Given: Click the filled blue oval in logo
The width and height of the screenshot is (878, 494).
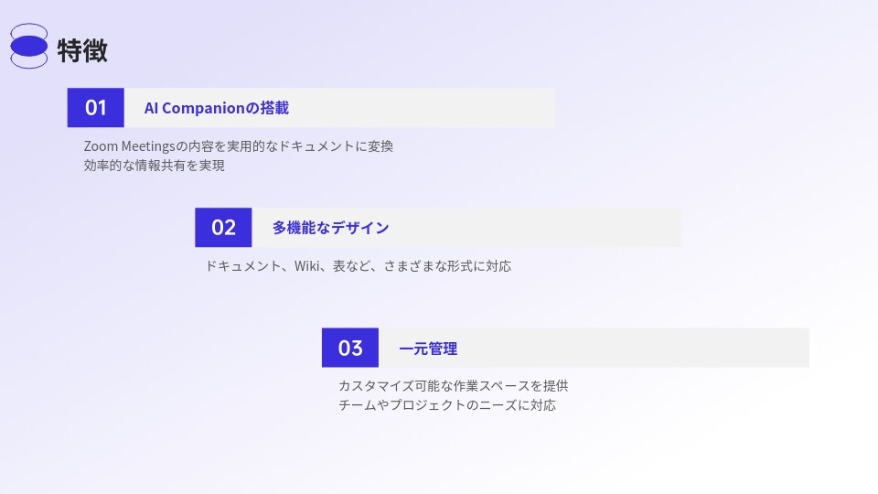Looking at the screenshot, I should (x=29, y=46).
